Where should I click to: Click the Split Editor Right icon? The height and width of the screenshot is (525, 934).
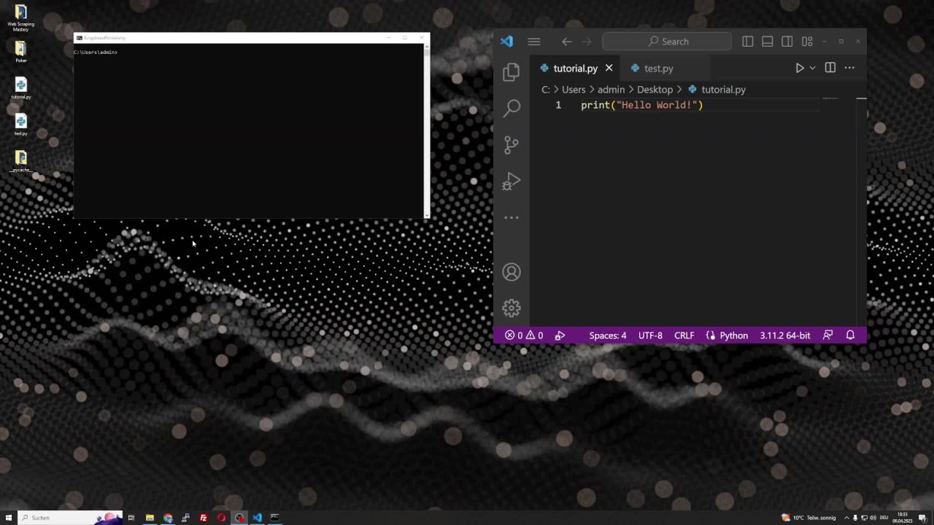click(830, 68)
